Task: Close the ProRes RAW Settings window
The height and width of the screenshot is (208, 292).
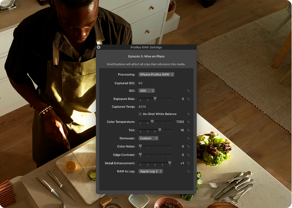Action: [98, 47]
